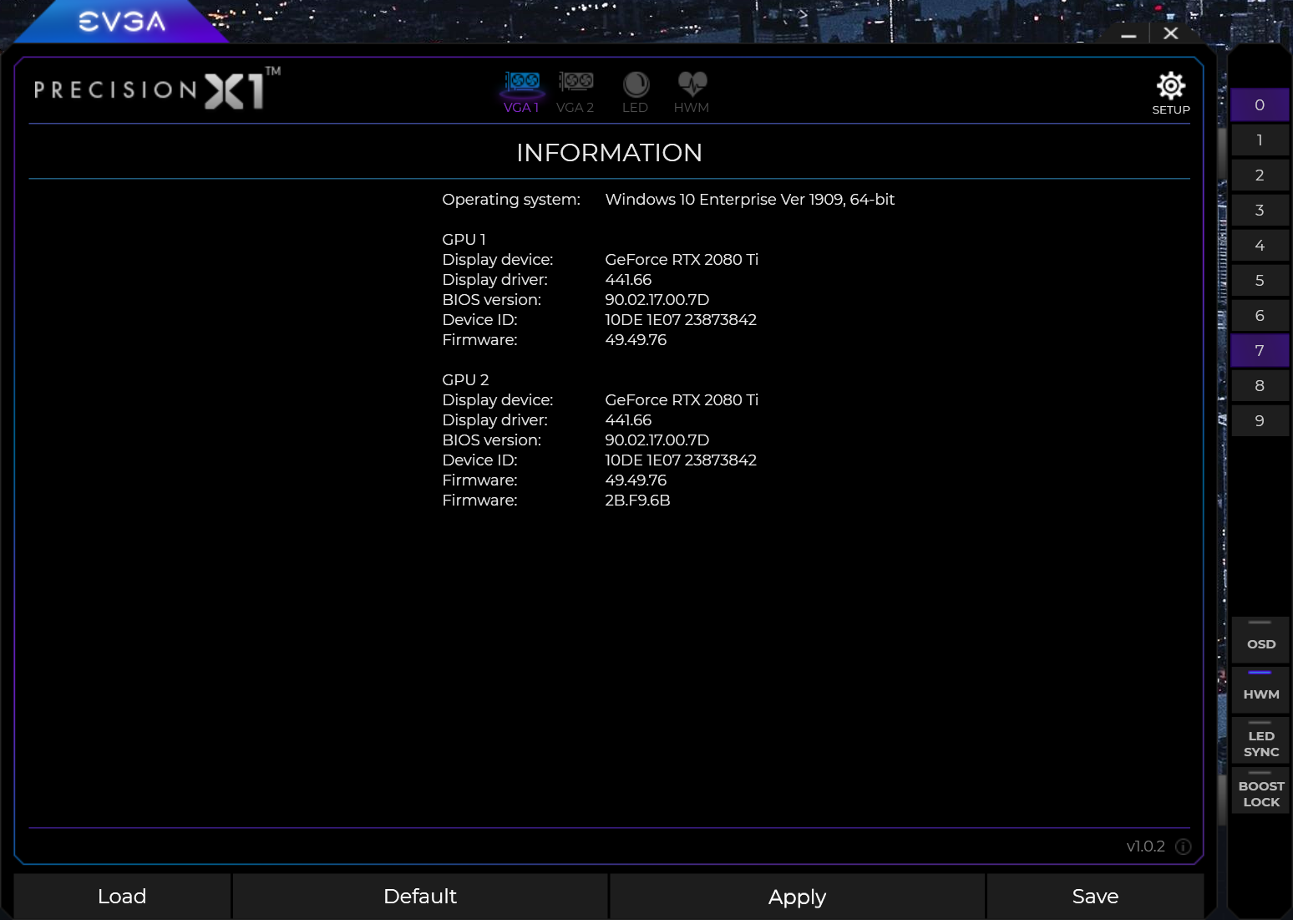Toggle the OSD on-screen display
Viewport: 1293px width, 920px height.
[1261, 640]
